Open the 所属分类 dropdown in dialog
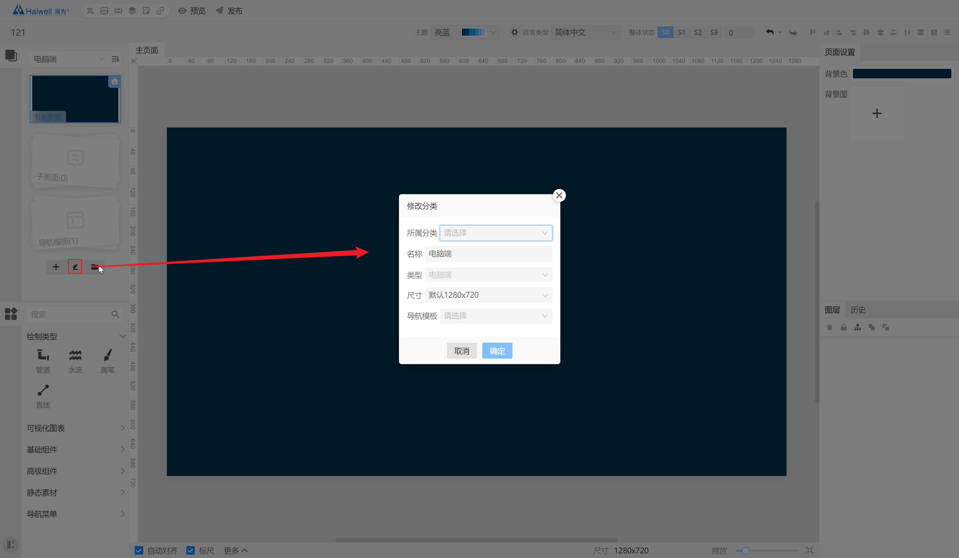The height and width of the screenshot is (558, 959). click(496, 233)
